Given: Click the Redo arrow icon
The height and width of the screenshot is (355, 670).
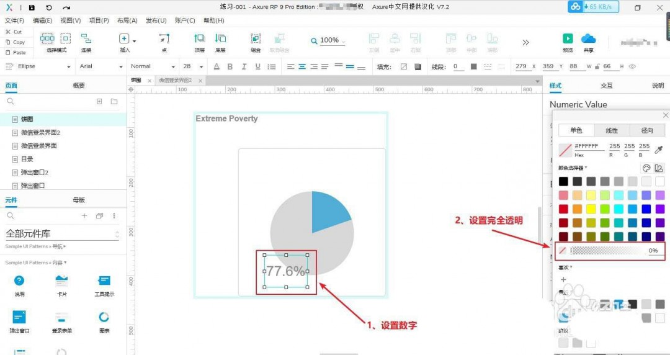Looking at the screenshot, I should click(x=66, y=7).
